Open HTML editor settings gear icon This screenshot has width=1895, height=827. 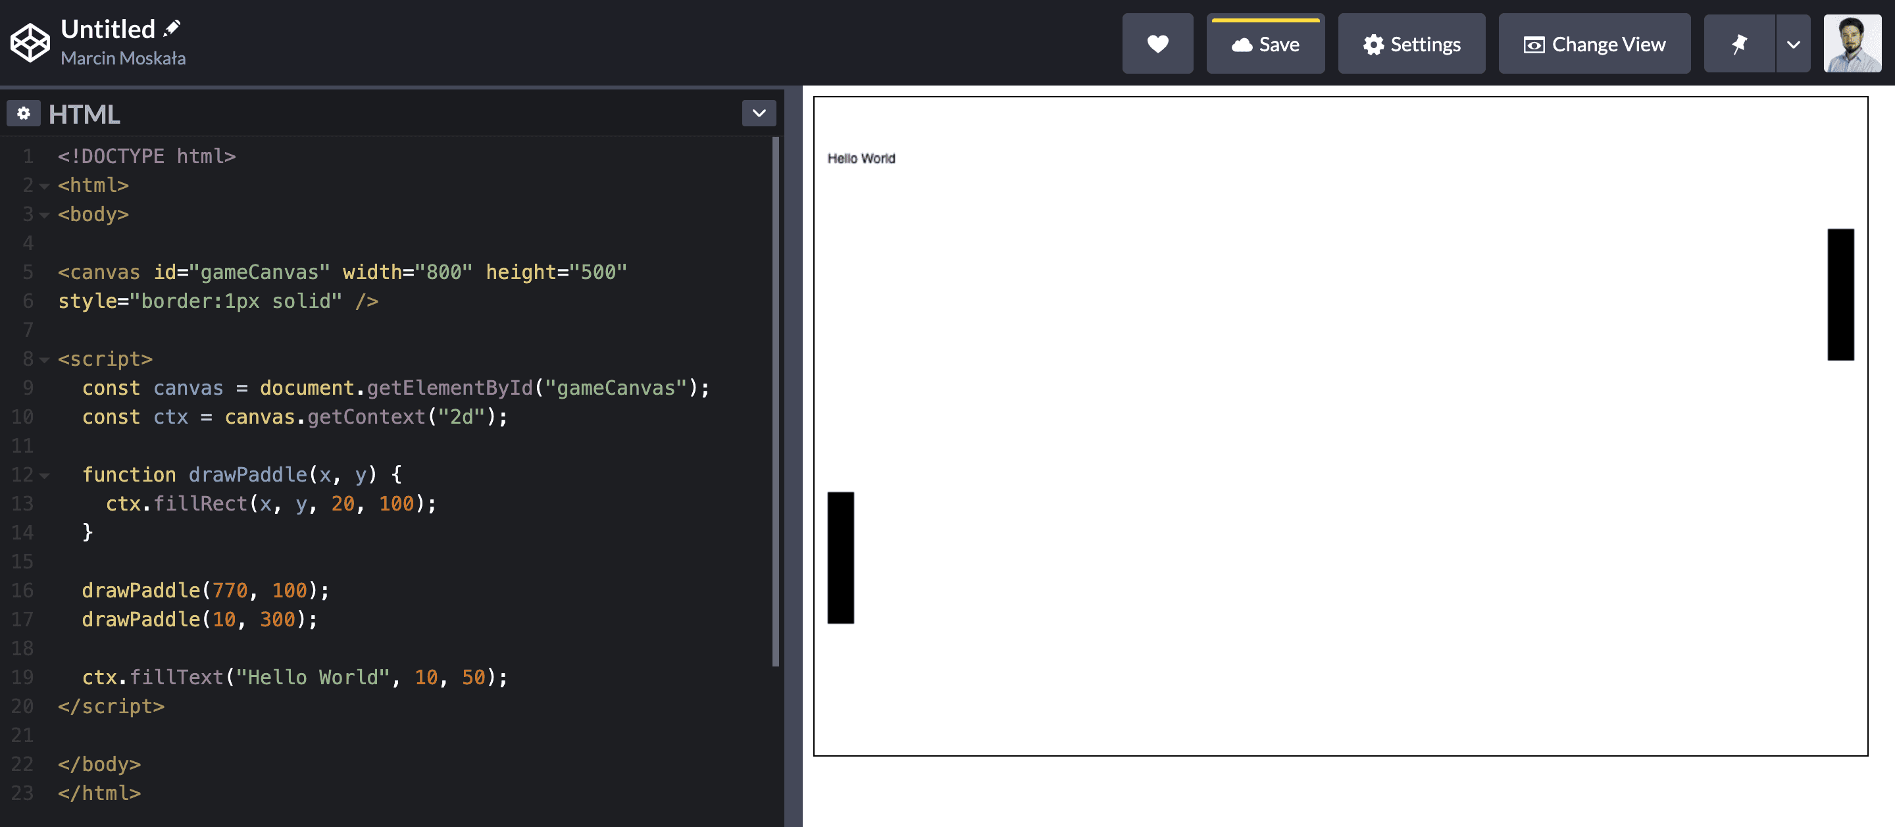pos(24,113)
